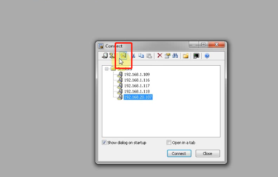The width and height of the screenshot is (278, 177).
Task: Delete the selected session with red X
Action: pyautogui.click(x=160, y=55)
